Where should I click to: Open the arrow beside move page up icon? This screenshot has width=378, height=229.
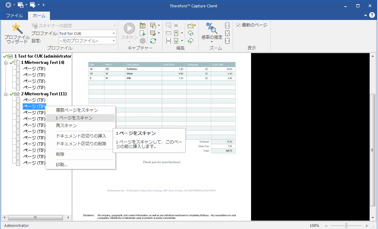point(182,33)
